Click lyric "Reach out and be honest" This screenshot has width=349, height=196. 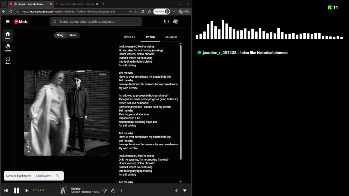tap(134, 103)
